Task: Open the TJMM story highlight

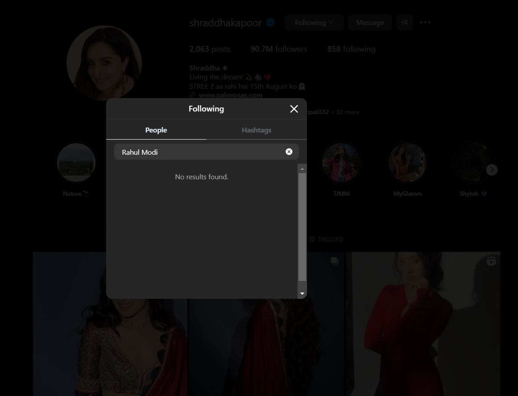Action: point(341,162)
